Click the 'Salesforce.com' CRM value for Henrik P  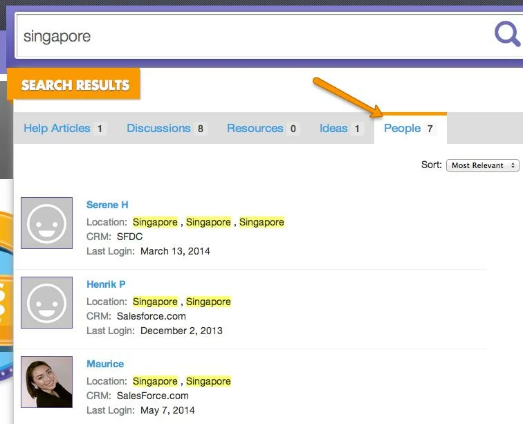(151, 316)
